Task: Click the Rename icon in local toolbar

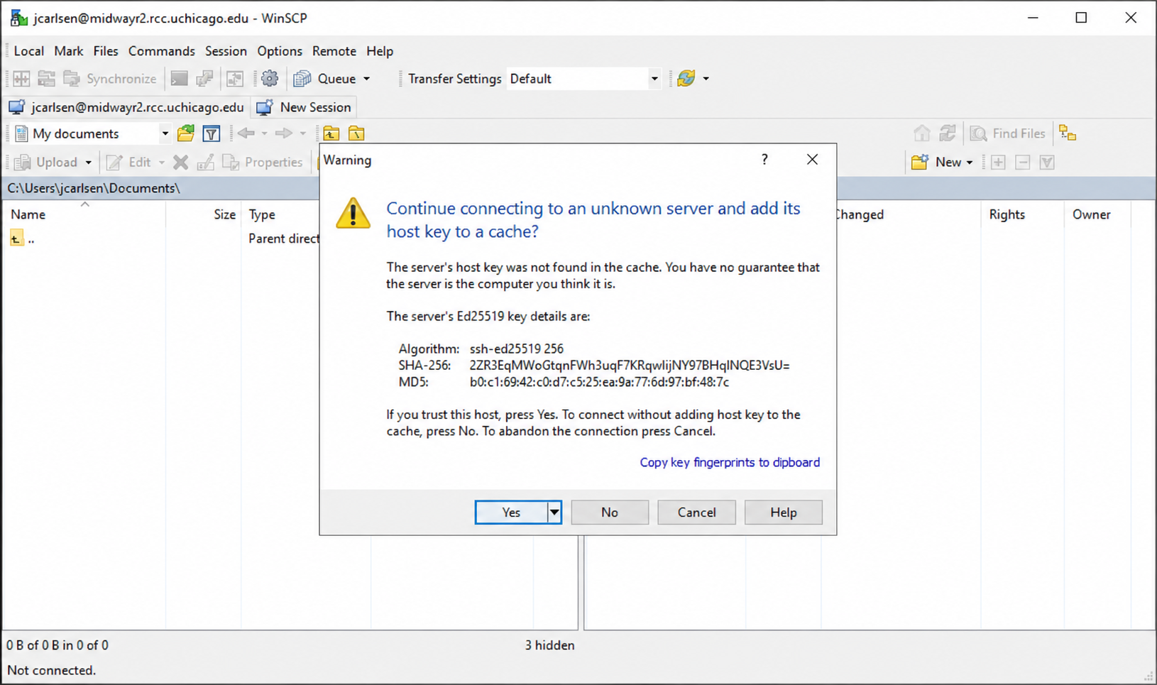Action: pyautogui.click(x=206, y=163)
